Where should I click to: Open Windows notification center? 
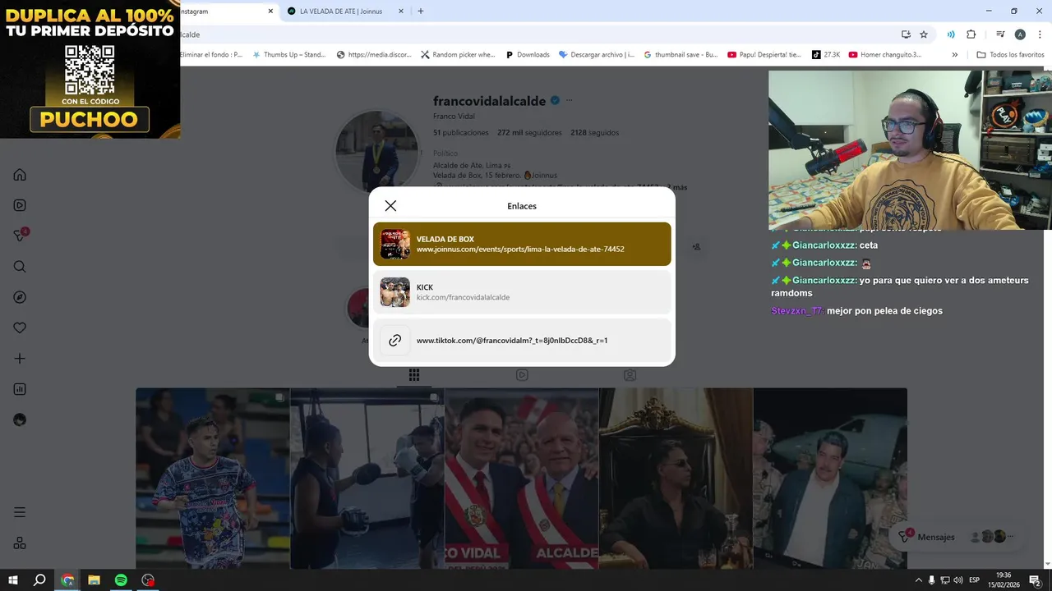[x=1035, y=580]
